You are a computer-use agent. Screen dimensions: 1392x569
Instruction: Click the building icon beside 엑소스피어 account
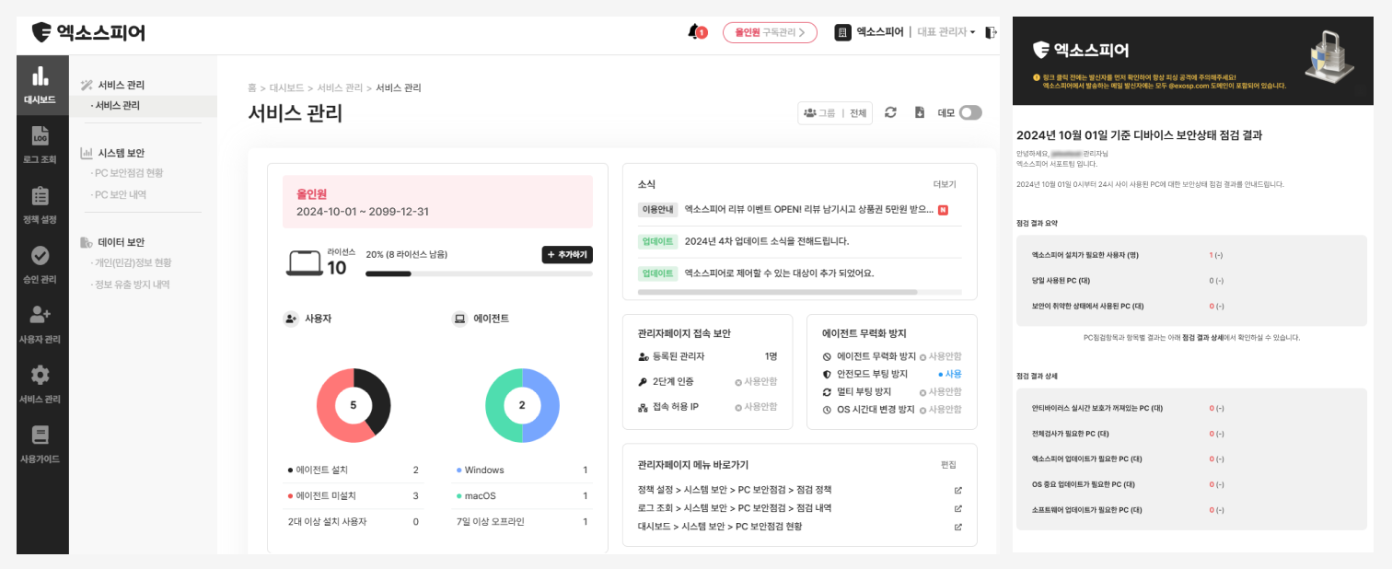point(842,32)
